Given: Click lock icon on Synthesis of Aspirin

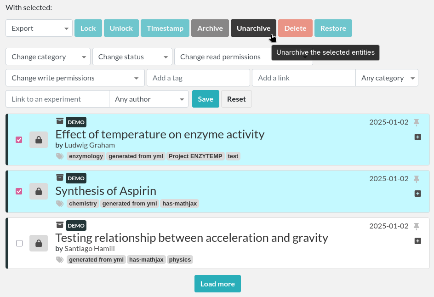Looking at the screenshot, I should tap(39, 191).
